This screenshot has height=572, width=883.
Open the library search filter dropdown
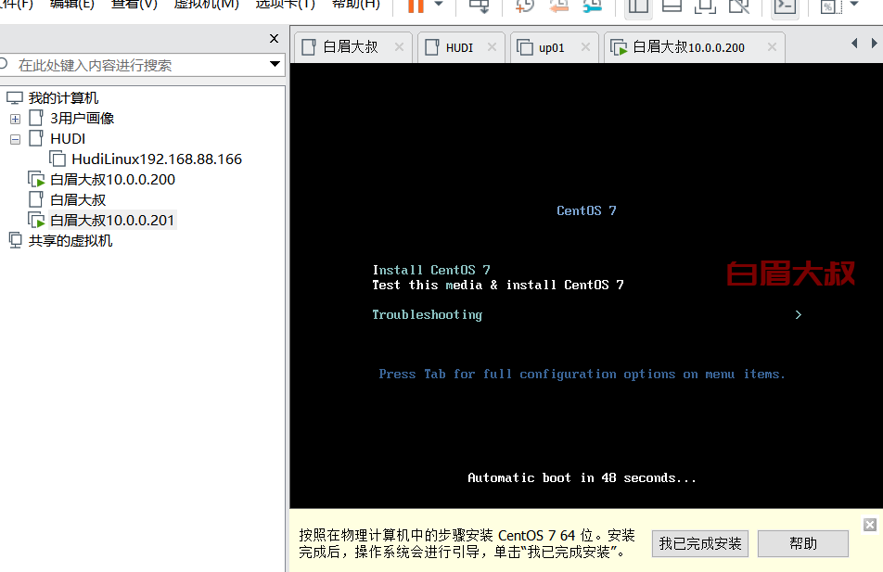pos(275,64)
